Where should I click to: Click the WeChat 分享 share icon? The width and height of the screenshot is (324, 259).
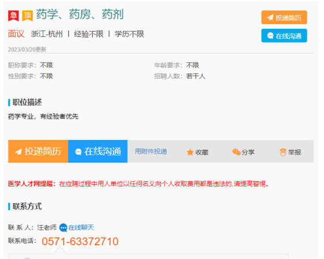pyautogui.click(x=236, y=152)
